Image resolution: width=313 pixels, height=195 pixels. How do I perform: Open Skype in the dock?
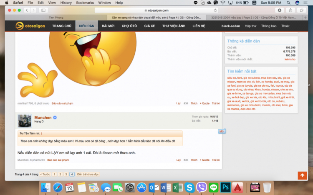pyautogui.click(x=189, y=187)
